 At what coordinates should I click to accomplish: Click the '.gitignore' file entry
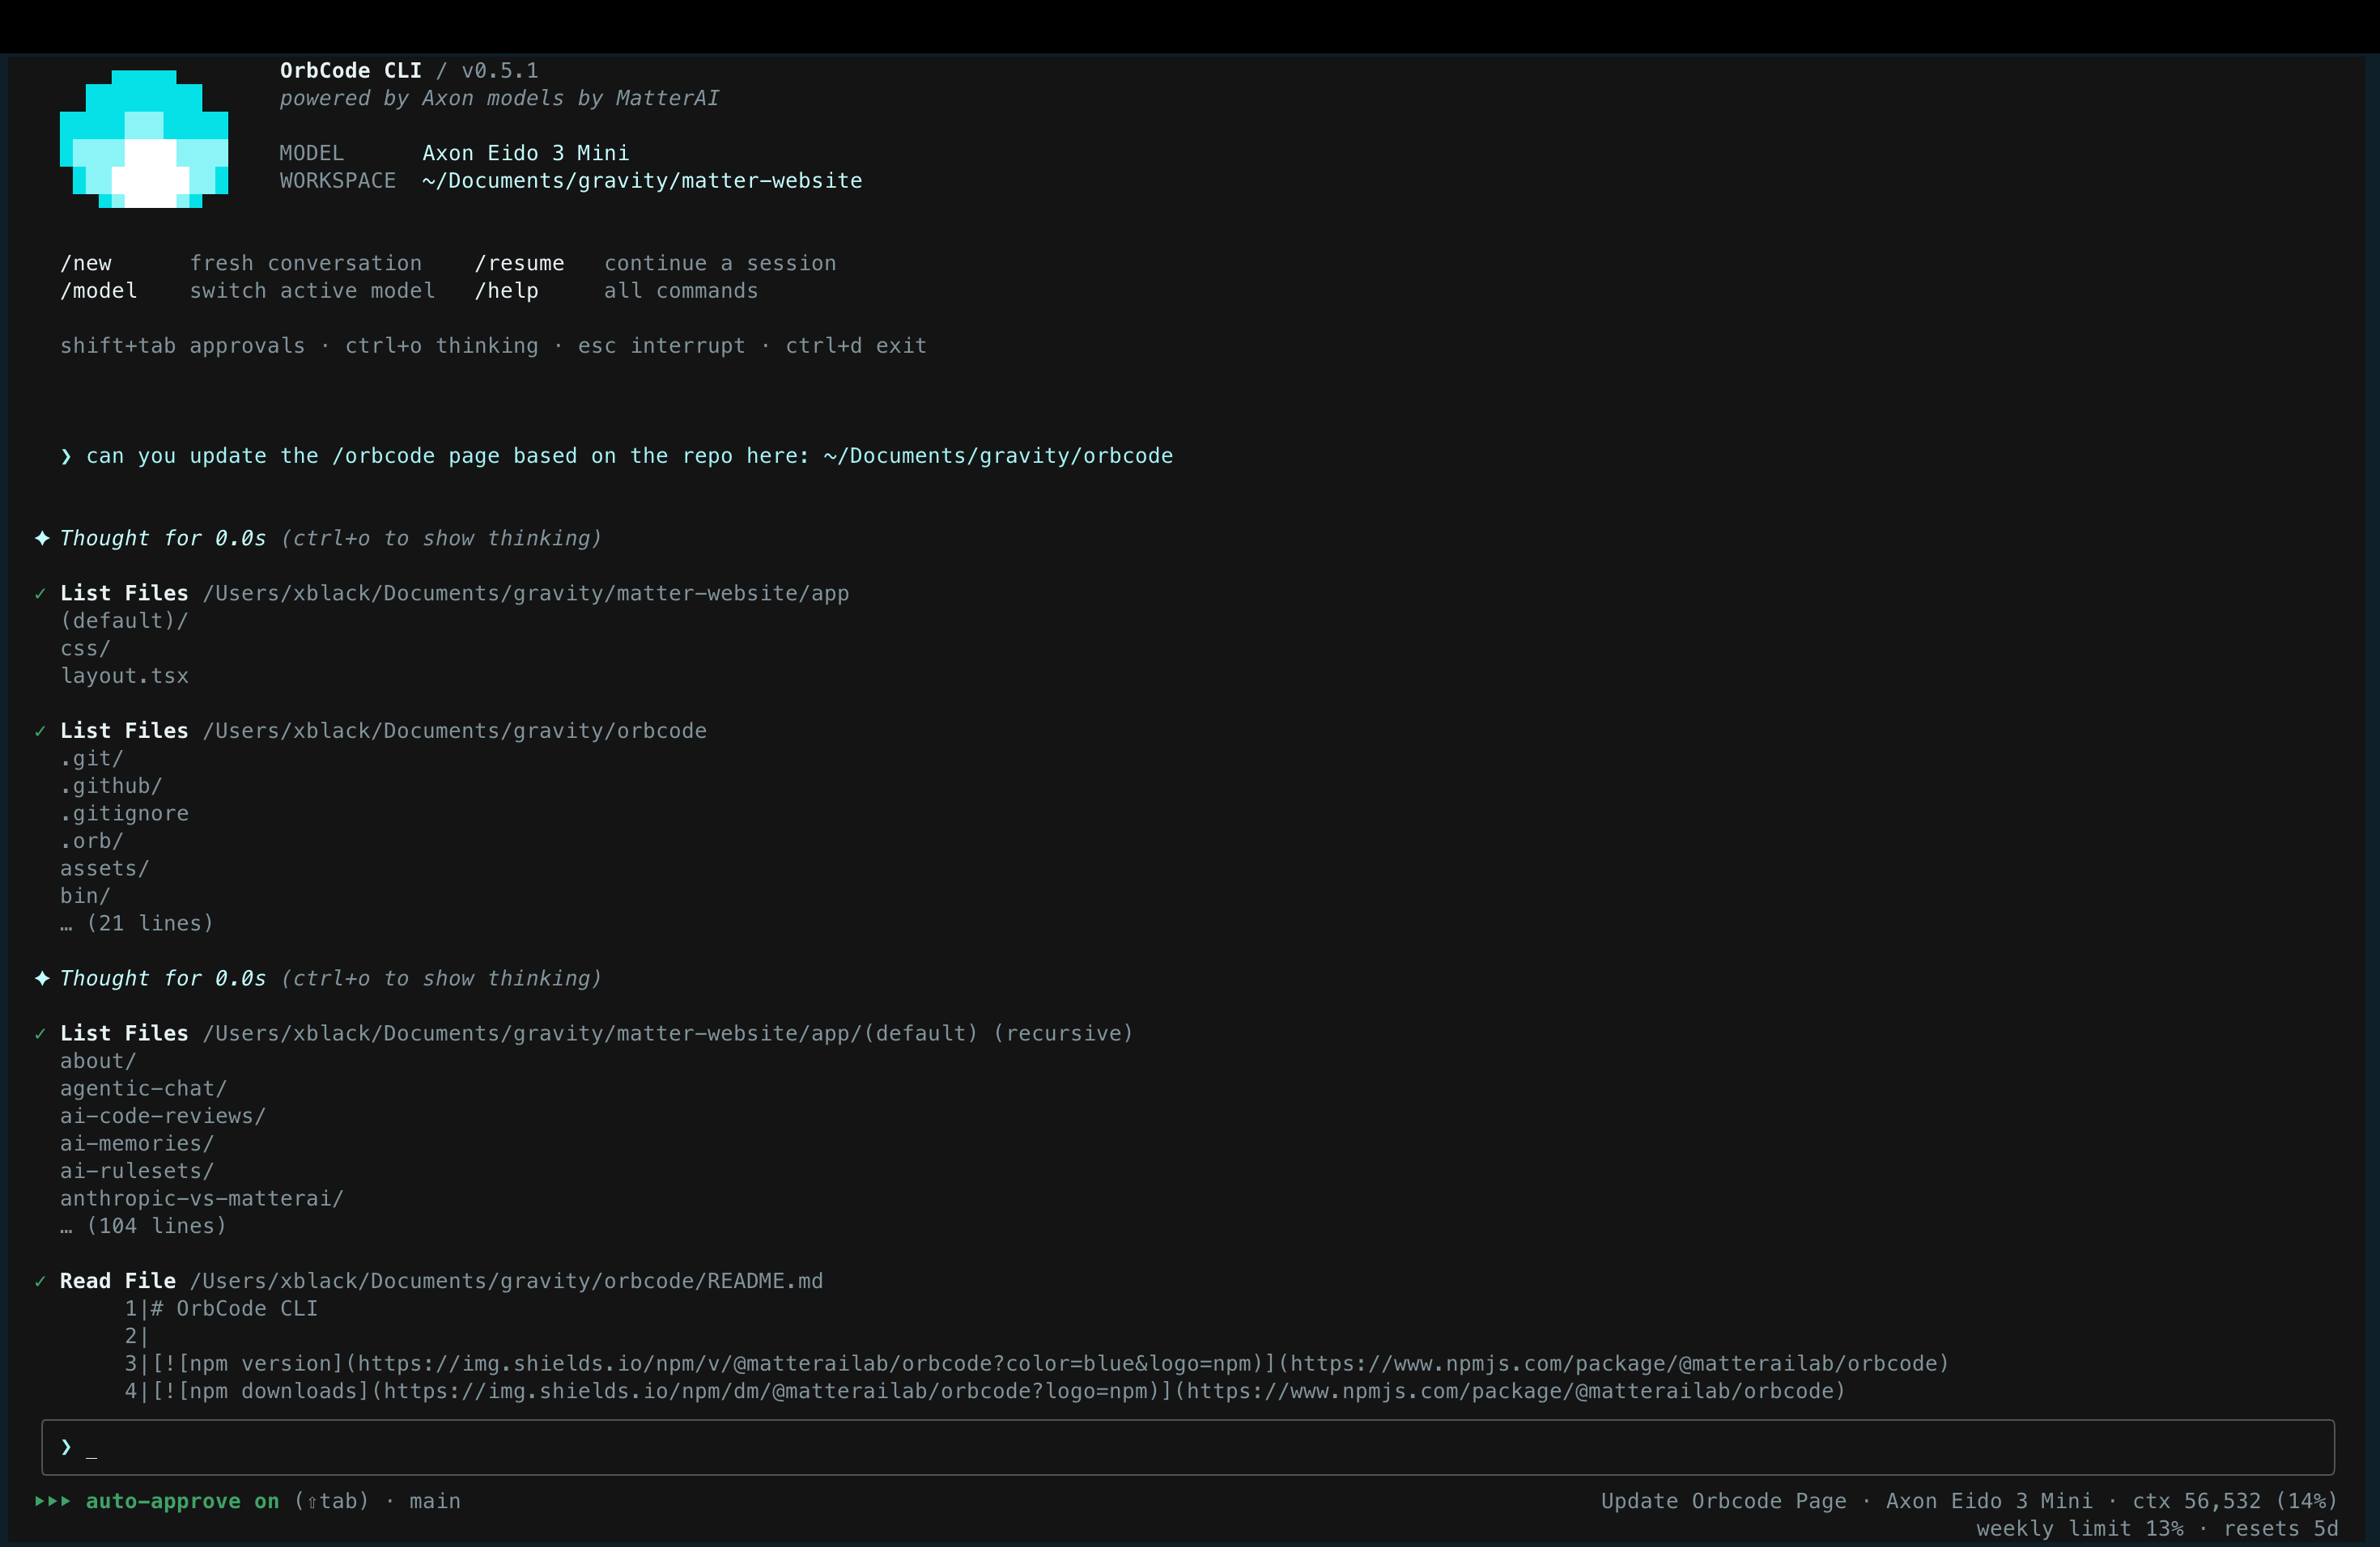124,813
